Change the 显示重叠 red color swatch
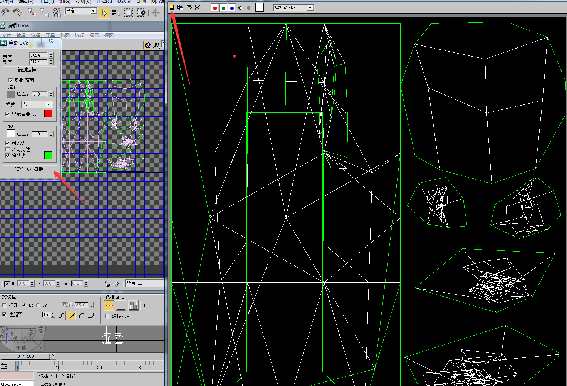This screenshot has width=567, height=386. pos(48,113)
